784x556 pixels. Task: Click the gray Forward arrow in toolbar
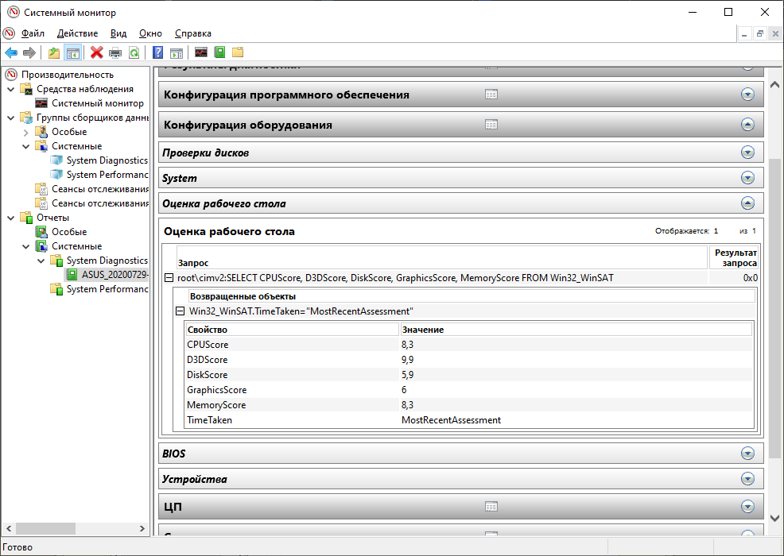coord(29,52)
